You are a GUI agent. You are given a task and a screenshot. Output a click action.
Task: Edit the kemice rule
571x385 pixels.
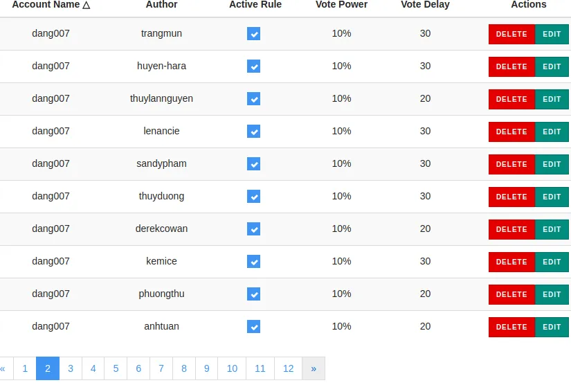(552, 262)
